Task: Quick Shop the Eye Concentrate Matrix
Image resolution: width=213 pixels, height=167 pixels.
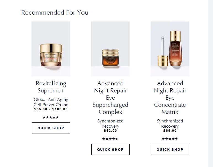Action: (x=170, y=149)
